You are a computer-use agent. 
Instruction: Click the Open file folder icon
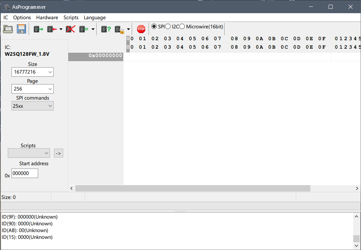click(x=8, y=29)
